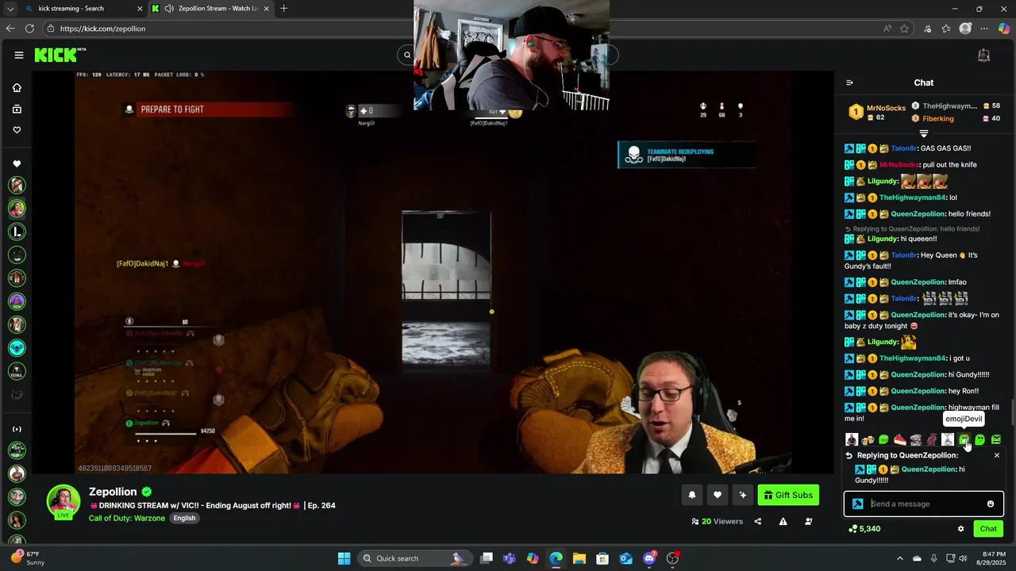This screenshot has width=1016, height=571.
Task: Click Zepollion's live avatar
Action: 63,501
